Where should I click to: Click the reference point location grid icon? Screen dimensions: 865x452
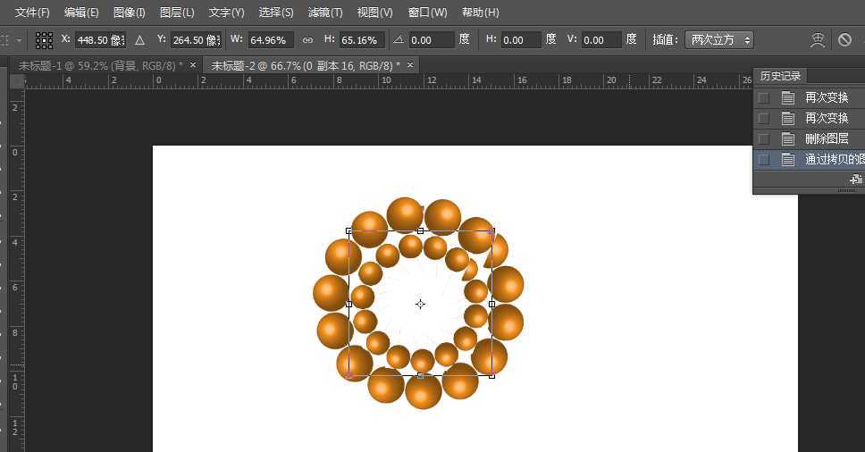point(44,40)
